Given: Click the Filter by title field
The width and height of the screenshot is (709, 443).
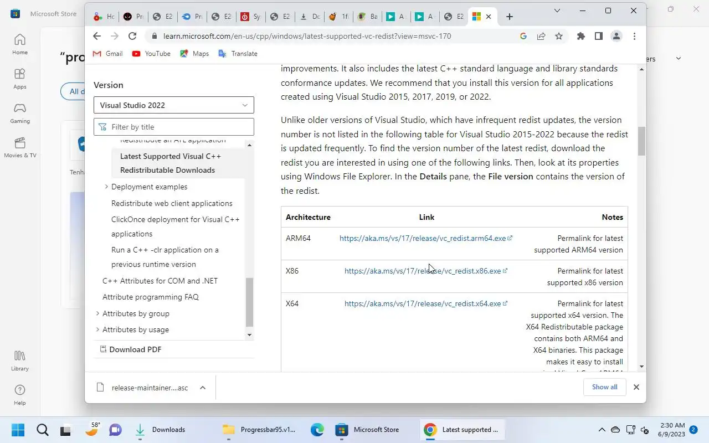Looking at the screenshot, I should (174, 127).
